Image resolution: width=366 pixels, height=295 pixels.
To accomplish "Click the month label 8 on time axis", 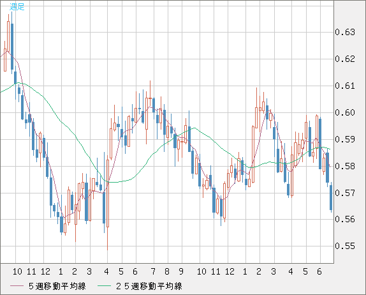I will click(167, 271).
